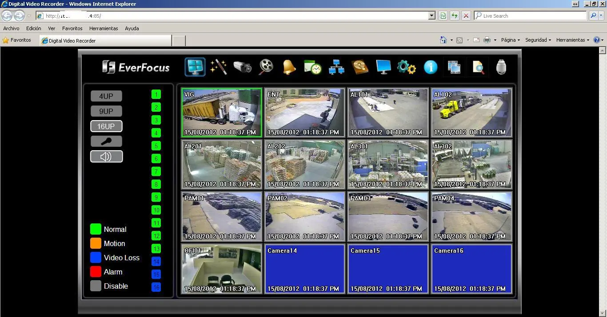Select the AL102 camera feed
Image resolution: width=607 pixels, height=317 pixels.
[x=471, y=112]
